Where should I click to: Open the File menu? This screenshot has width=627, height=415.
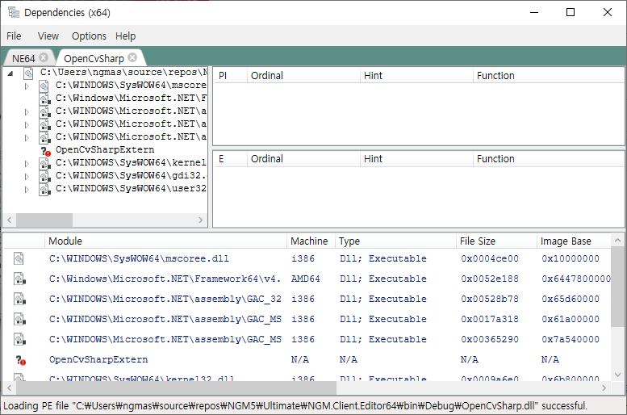point(14,36)
